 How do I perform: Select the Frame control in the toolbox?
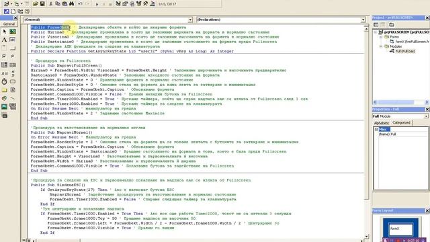tap(5, 48)
